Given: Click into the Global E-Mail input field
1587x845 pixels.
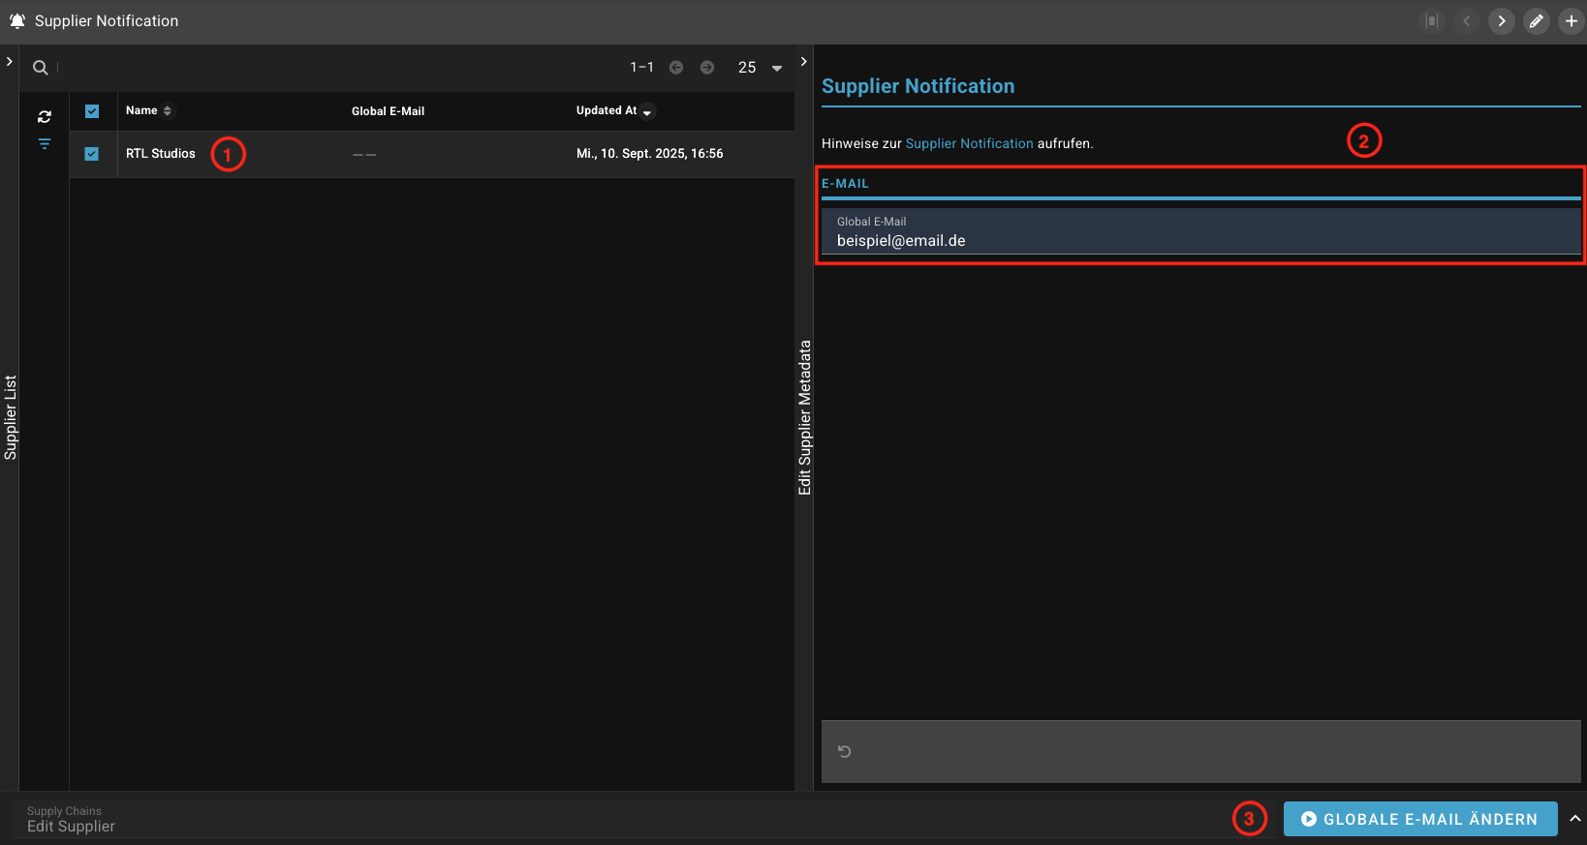Looking at the screenshot, I should point(1199,241).
